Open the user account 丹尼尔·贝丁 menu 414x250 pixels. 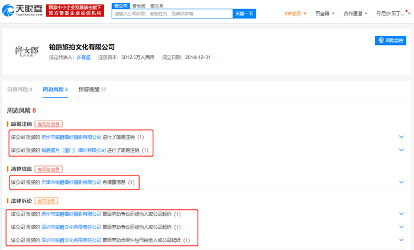[x=393, y=14]
